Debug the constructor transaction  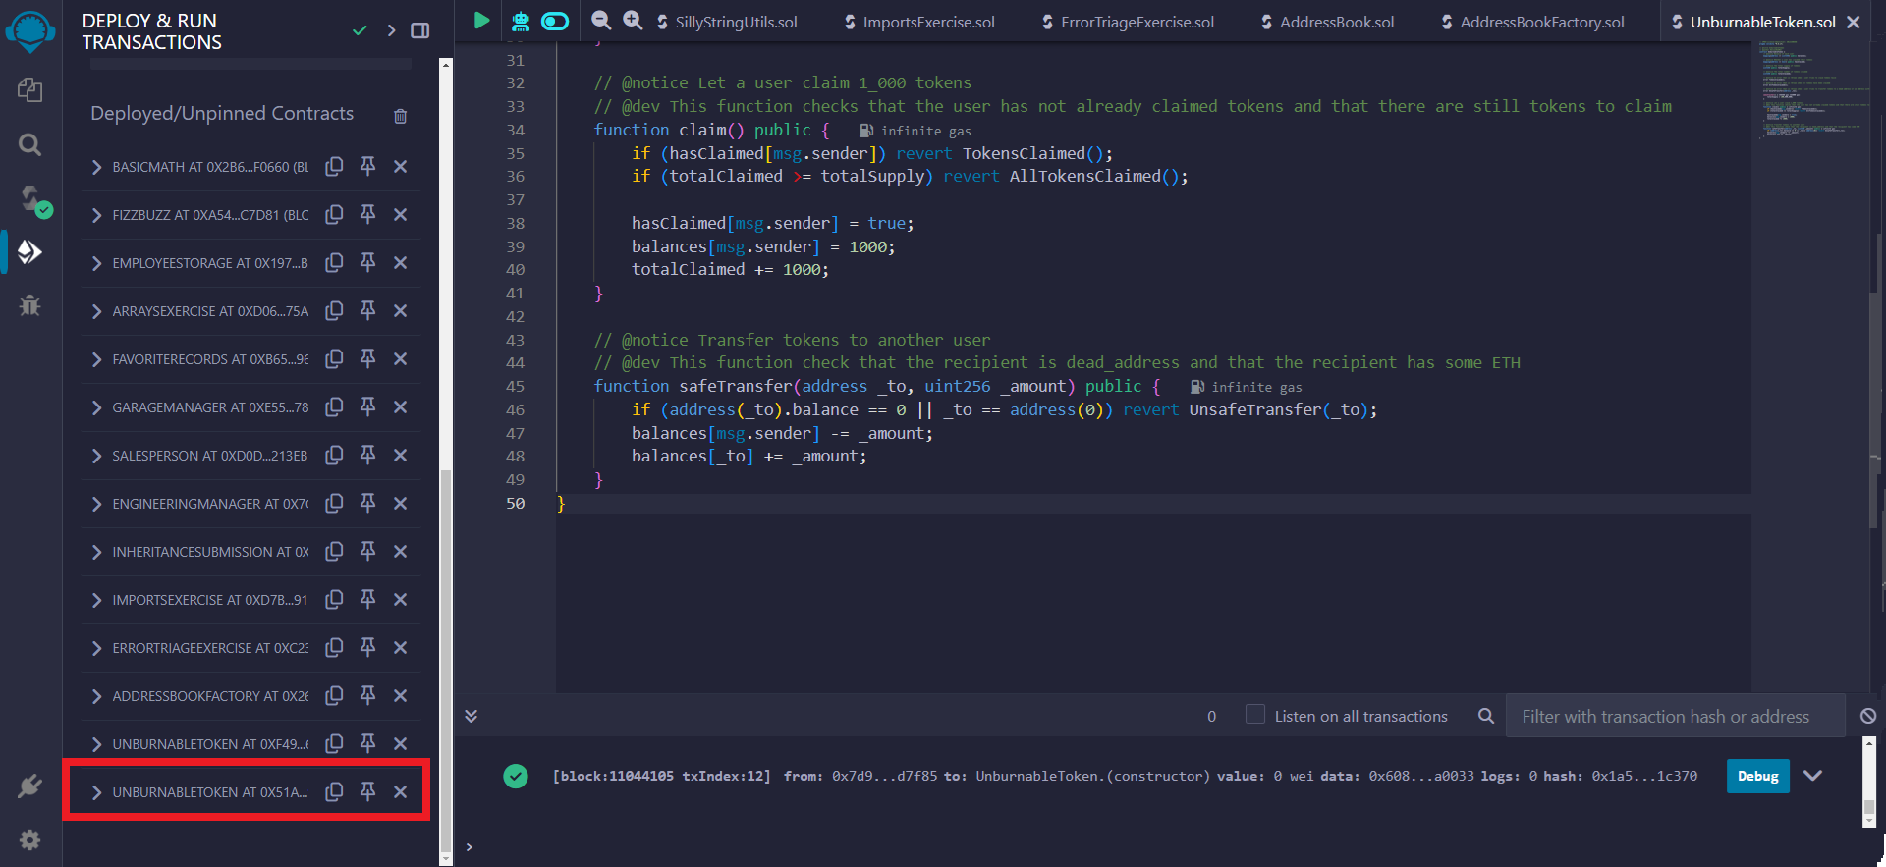pos(1757,776)
